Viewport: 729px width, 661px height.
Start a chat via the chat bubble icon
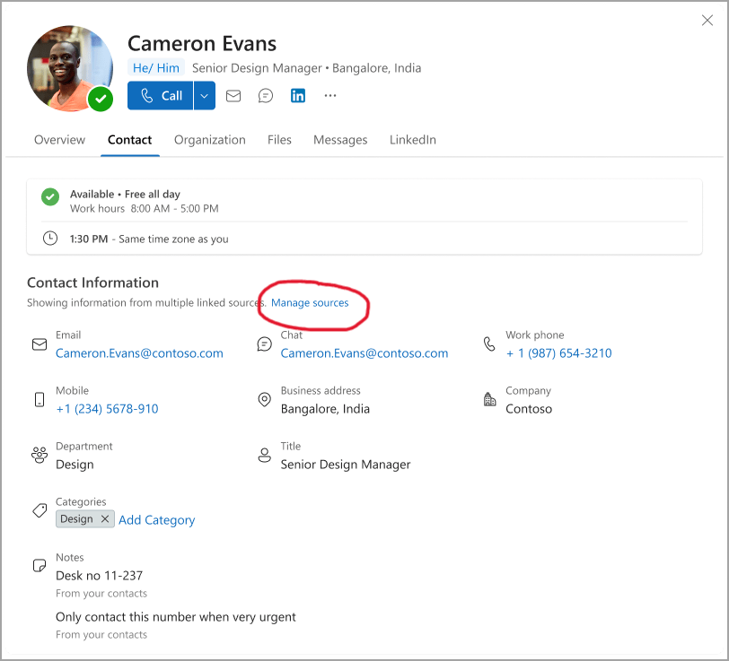[265, 96]
